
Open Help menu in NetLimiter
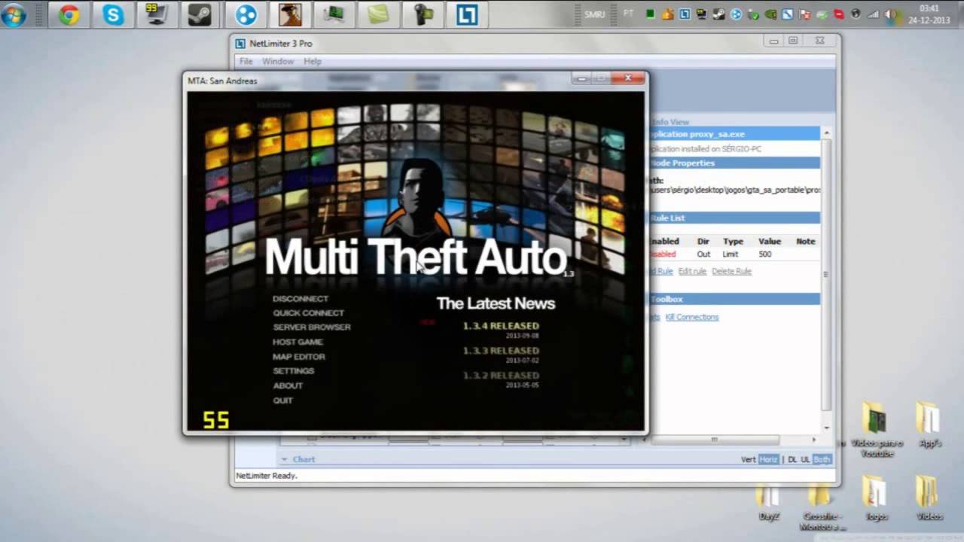[313, 61]
